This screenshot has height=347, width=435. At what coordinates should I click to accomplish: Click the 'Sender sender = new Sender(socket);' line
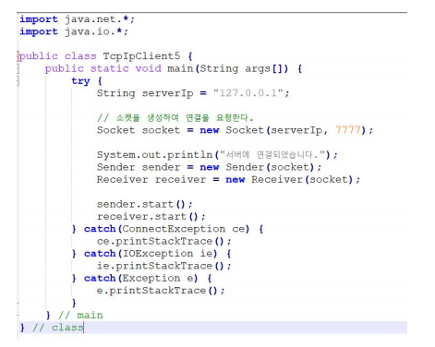coord(209,167)
